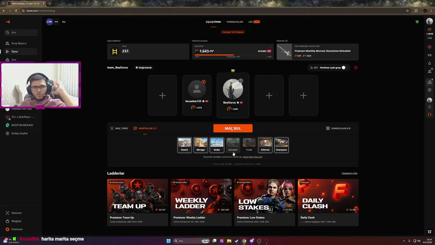Image resolution: width=435 pixels, height=245 pixels.
Task: Bookmark page with the star icon
Action: click(x=407, y=11)
